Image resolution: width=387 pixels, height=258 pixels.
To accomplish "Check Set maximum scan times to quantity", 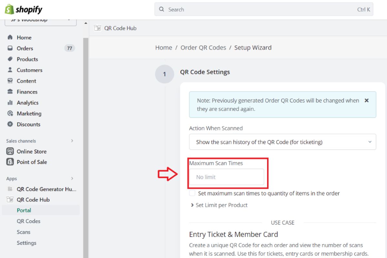I will (192, 193).
